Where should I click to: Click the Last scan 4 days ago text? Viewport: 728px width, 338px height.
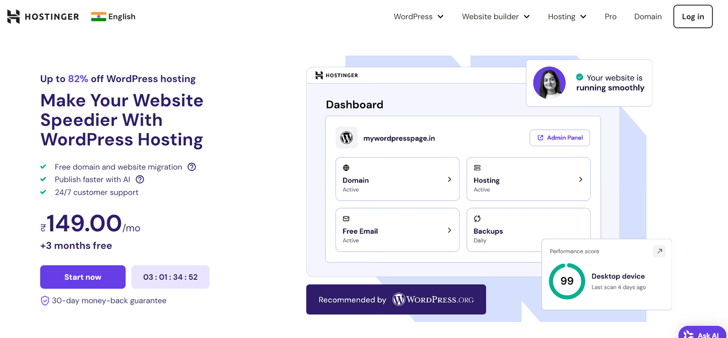click(619, 287)
